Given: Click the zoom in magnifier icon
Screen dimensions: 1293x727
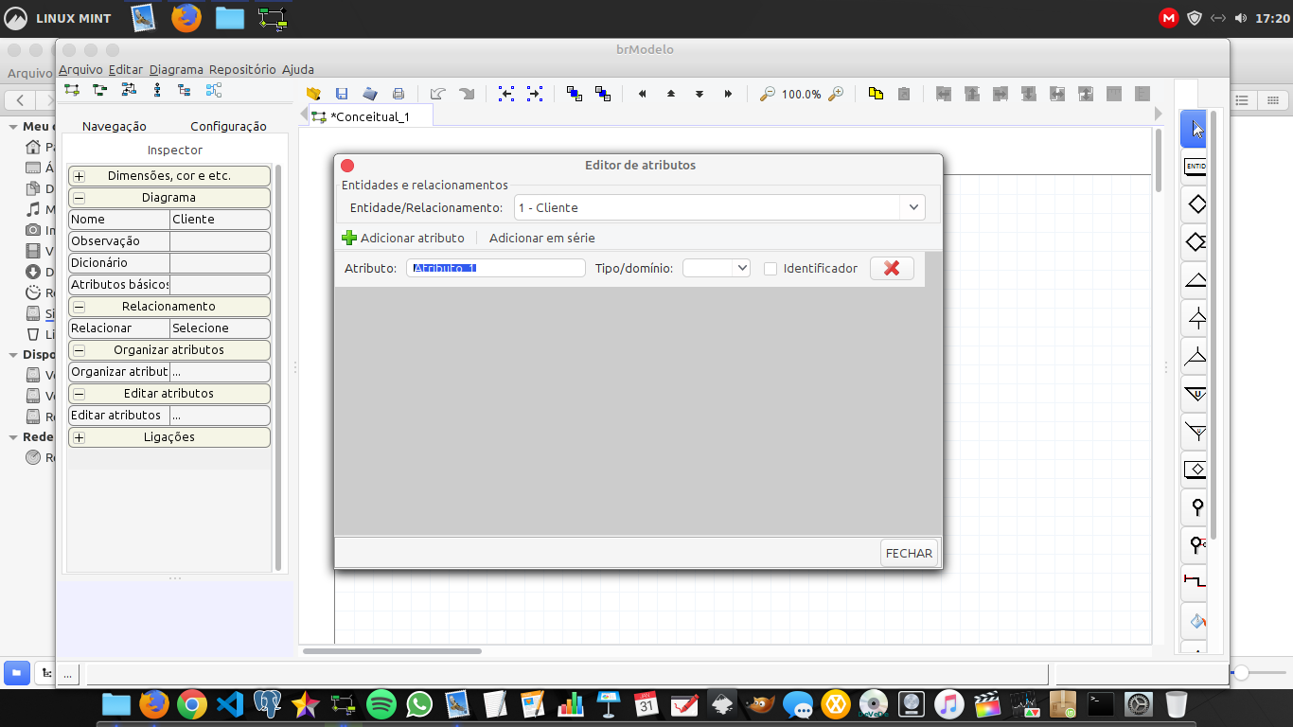Looking at the screenshot, I should [836, 94].
